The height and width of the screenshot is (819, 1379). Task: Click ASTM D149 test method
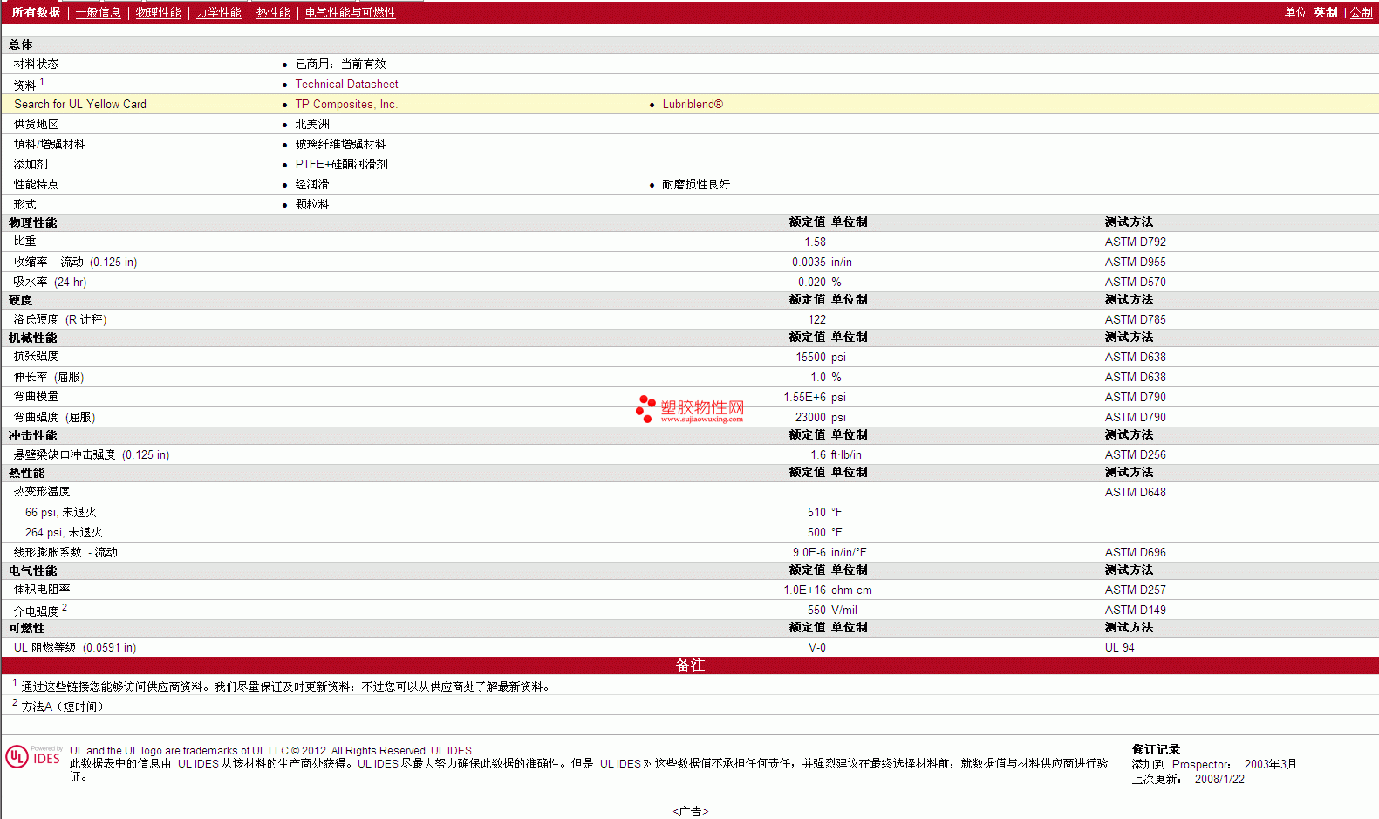click(x=1136, y=611)
